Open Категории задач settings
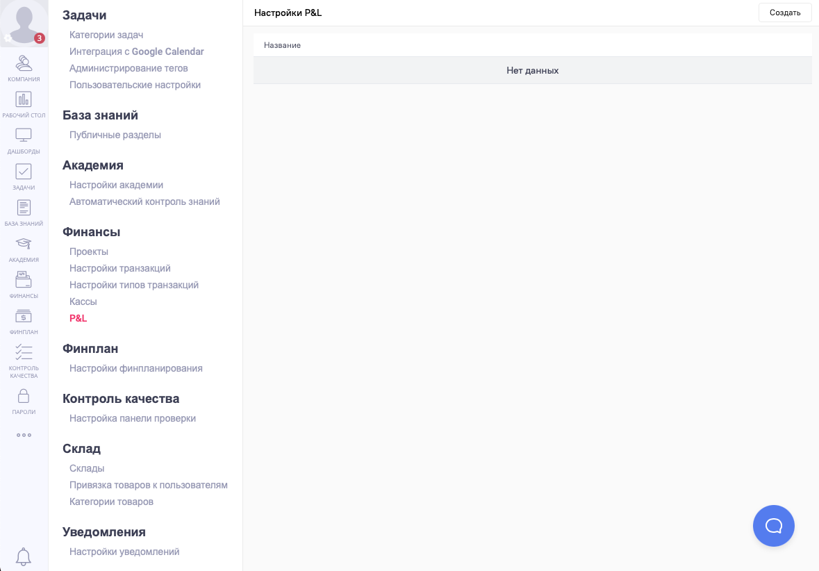The height and width of the screenshot is (571, 819). click(106, 35)
